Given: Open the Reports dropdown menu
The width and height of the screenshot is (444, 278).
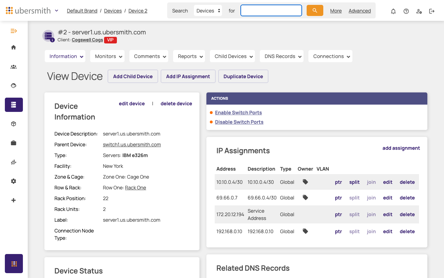Looking at the screenshot, I should coord(189,56).
